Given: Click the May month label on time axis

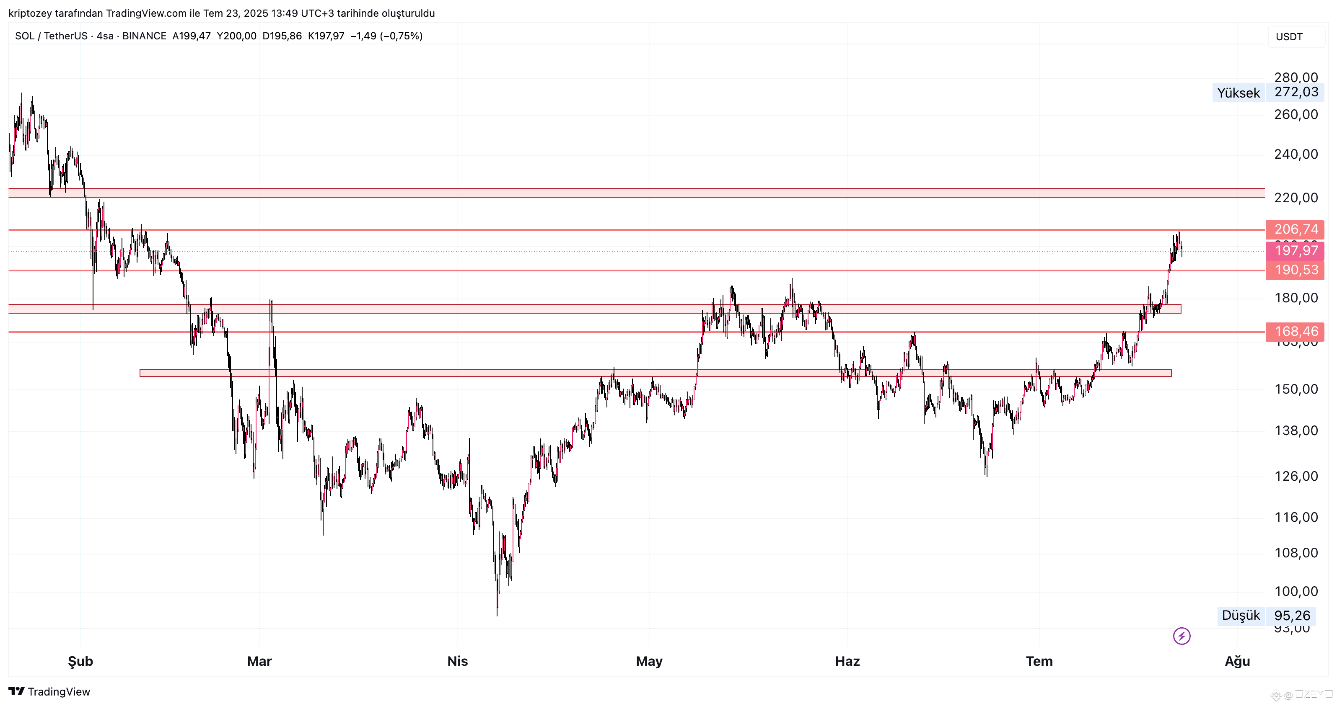Looking at the screenshot, I should (649, 662).
